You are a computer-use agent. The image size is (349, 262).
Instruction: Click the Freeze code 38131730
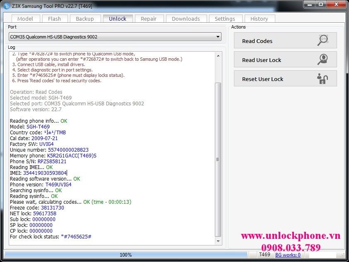[53, 208]
